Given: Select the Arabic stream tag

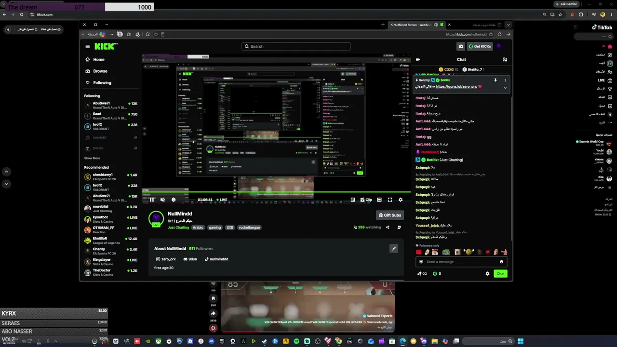Looking at the screenshot, I should click(x=198, y=227).
